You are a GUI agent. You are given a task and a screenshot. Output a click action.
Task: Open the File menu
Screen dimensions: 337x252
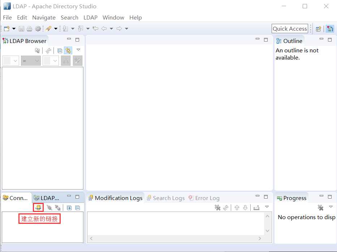tap(7, 17)
